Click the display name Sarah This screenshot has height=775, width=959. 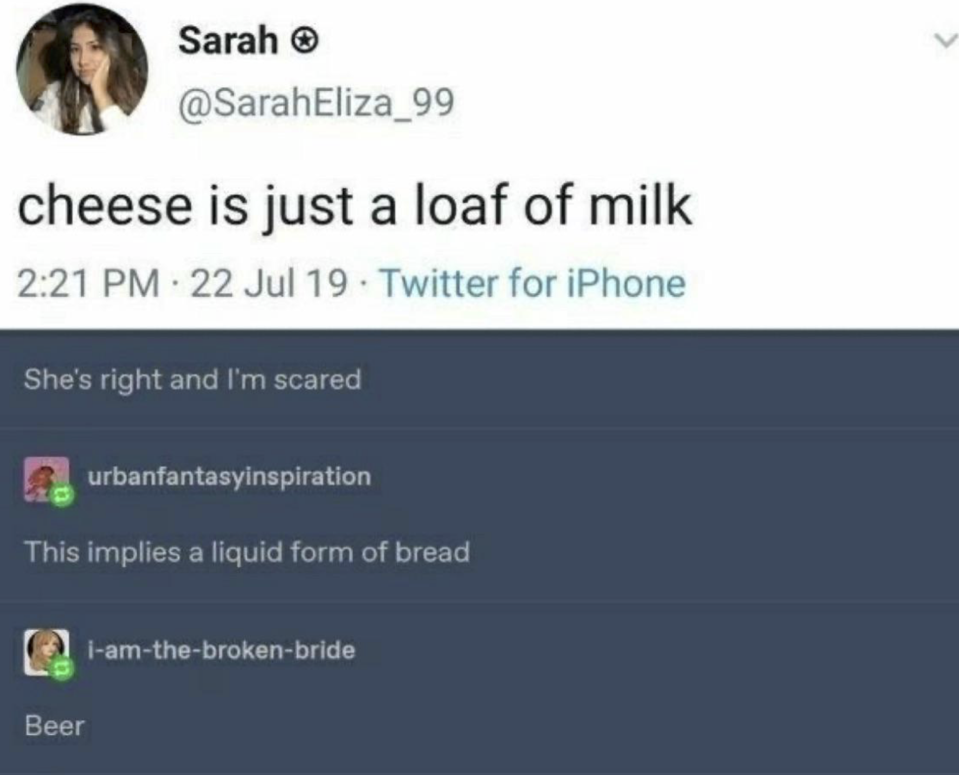point(228,41)
